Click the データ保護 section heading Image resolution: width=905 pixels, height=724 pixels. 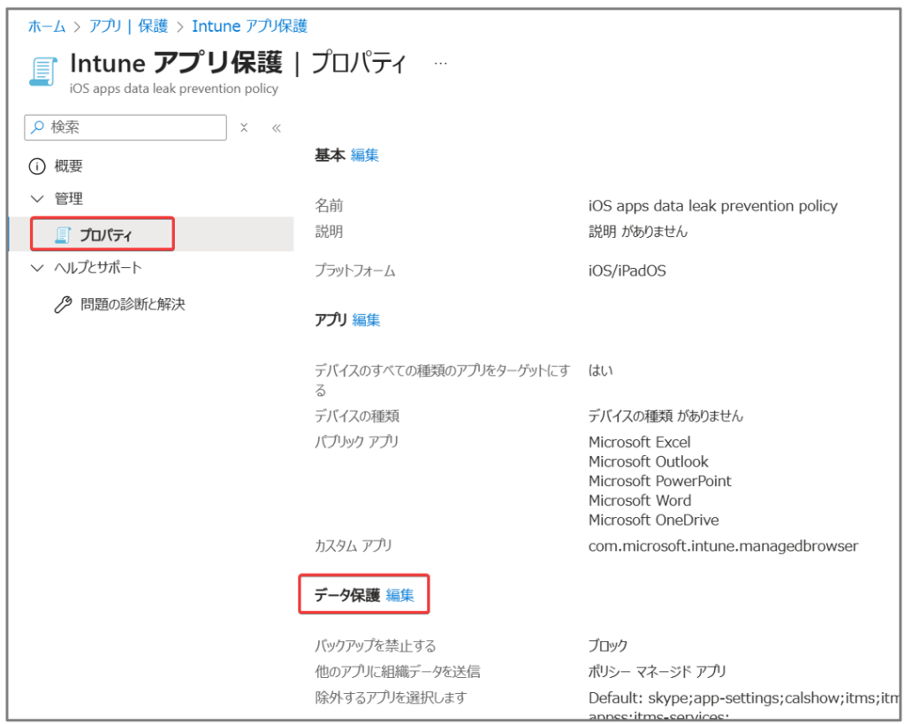[346, 595]
